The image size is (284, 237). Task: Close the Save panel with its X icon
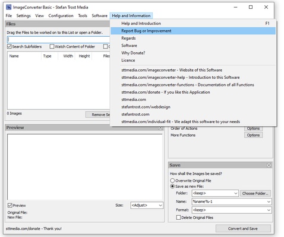pos(269,165)
